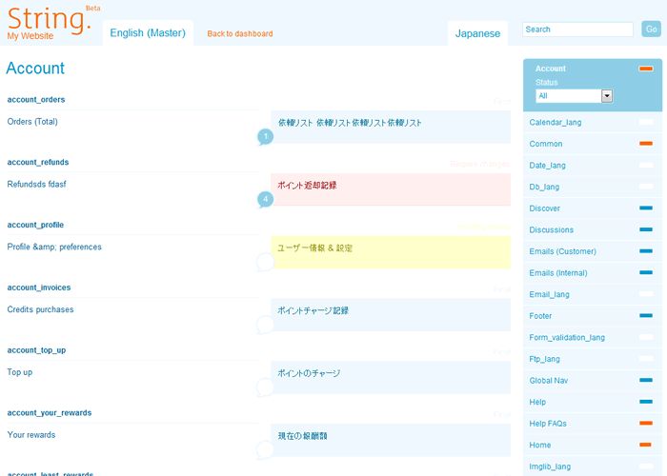This screenshot has width=667, height=476.
Task: Open empty comment bubble for Top up
Action: 265,387
